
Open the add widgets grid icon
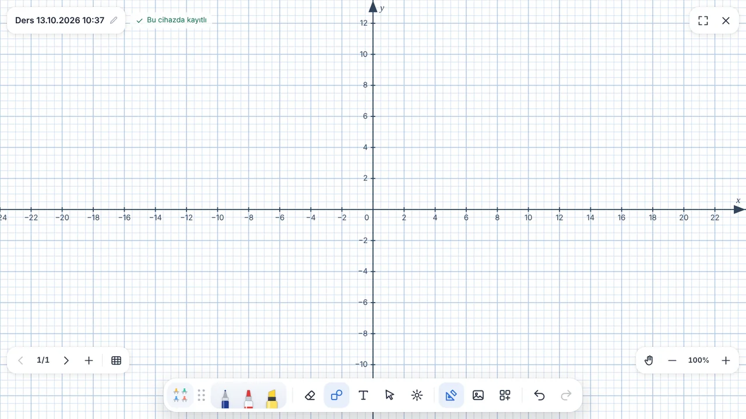point(505,395)
